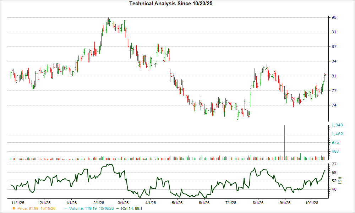The image size is (355, 213).
Task: Click the 11/1/25 date label
Action: click(18, 203)
